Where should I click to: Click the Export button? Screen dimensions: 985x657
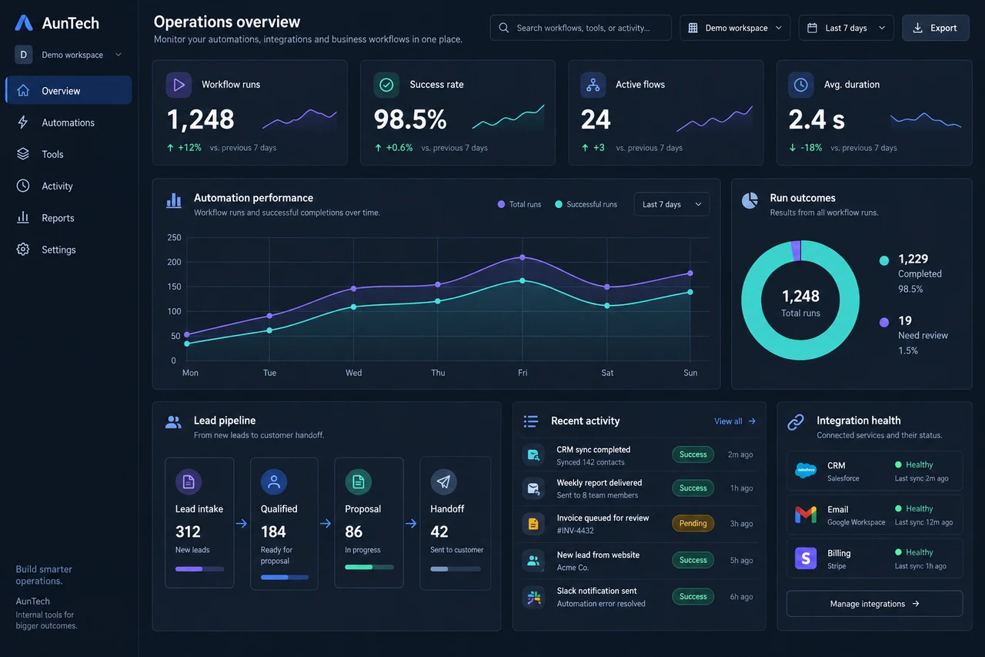coord(936,28)
